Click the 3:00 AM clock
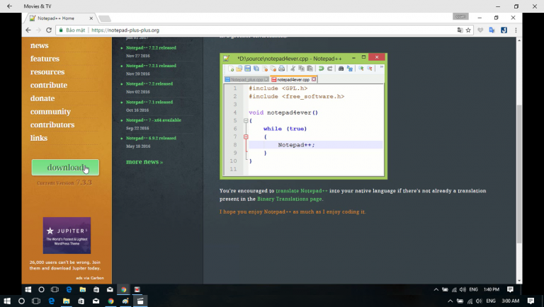544x307 pixels. 510,301
